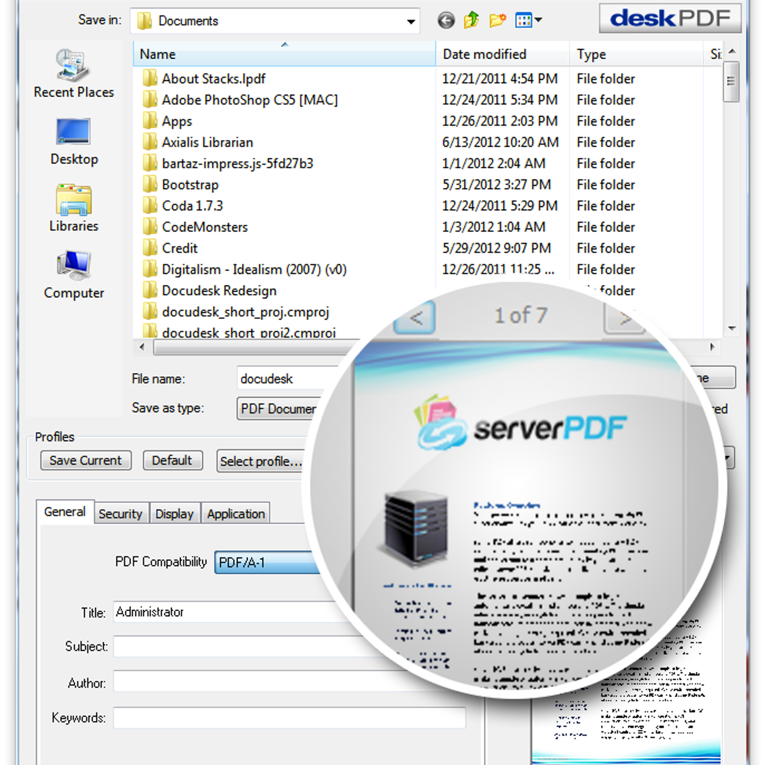Select the "5/29/2012 9:07 PM" date cell
The width and height of the screenshot is (765, 765).
click(x=496, y=248)
